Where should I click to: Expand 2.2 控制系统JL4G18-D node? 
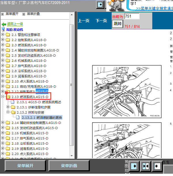click(x=3, y=39)
